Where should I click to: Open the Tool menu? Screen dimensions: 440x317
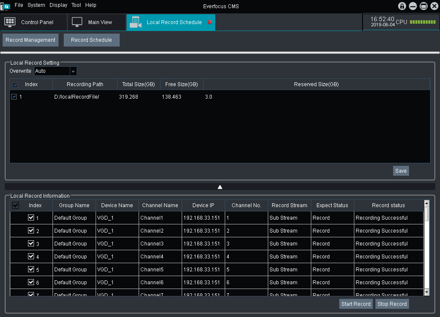(x=76, y=5)
